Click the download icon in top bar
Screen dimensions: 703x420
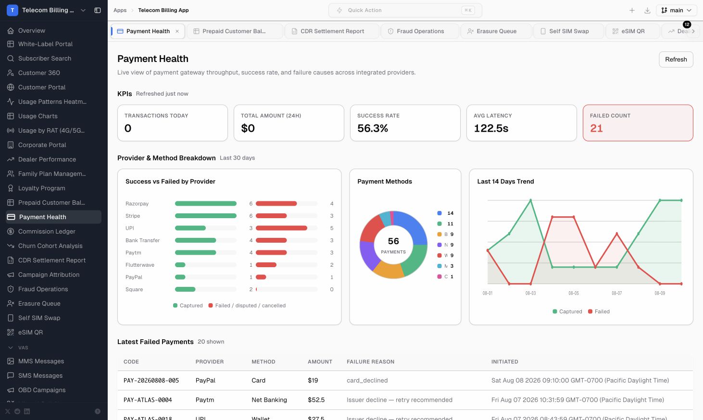point(647,10)
